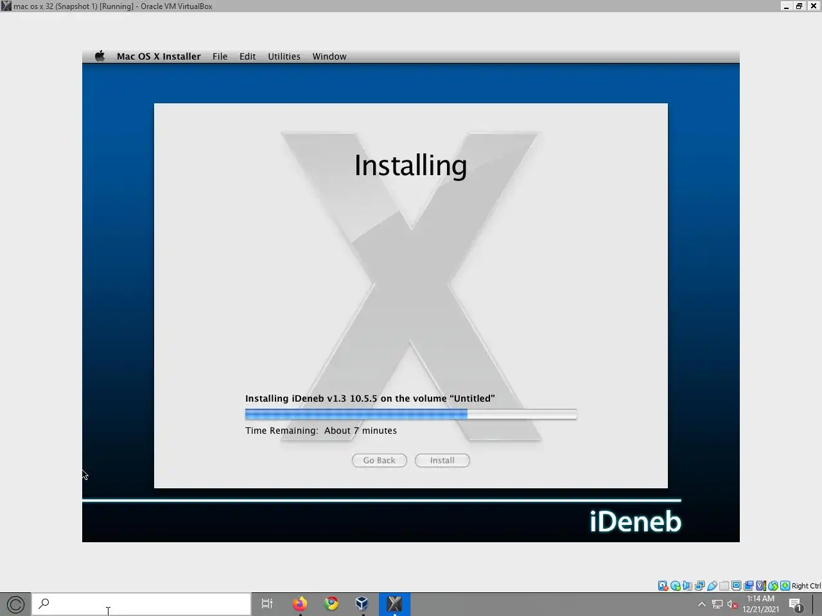The image size is (822, 616).
Task: Open the Mac OS X Installer menu
Action: pos(159,56)
